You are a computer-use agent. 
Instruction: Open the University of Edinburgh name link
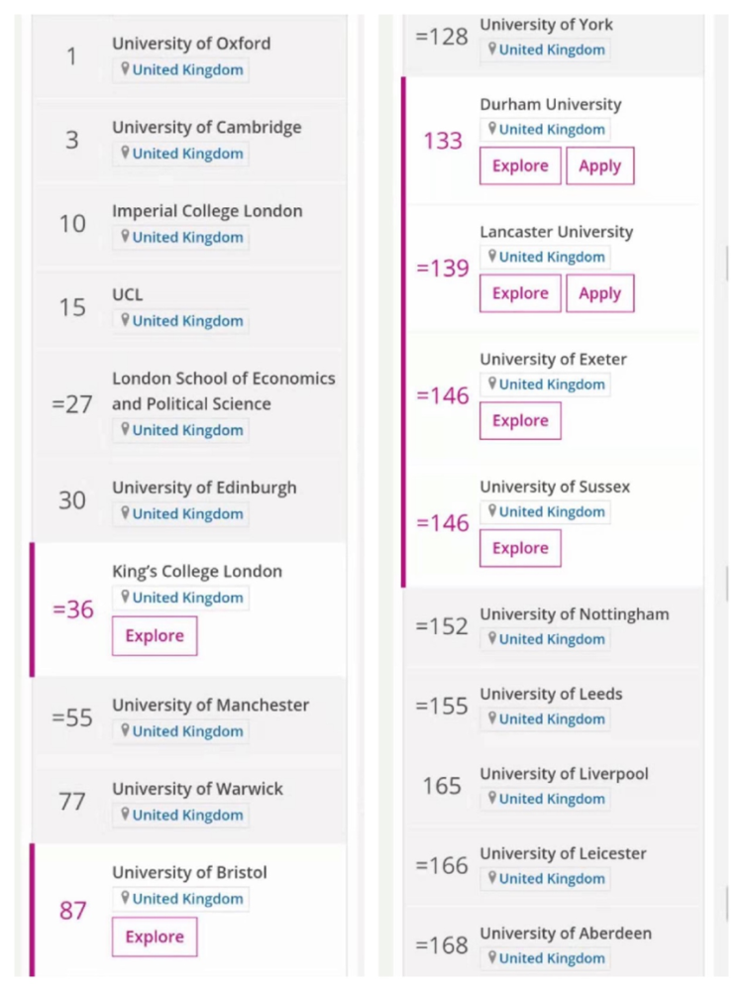pyautogui.click(x=204, y=488)
